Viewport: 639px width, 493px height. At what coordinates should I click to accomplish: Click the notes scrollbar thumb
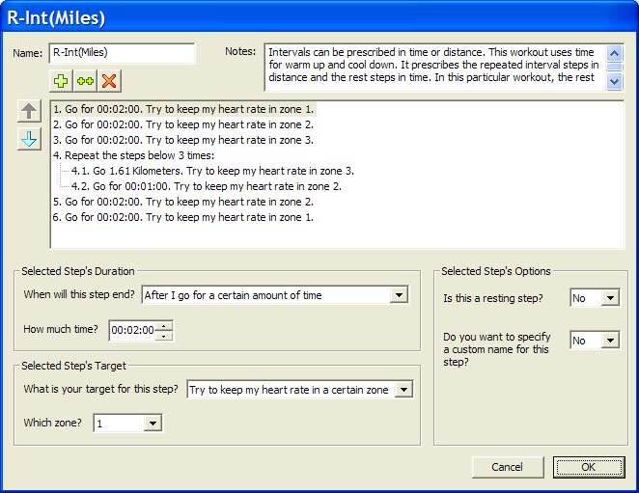(615, 67)
